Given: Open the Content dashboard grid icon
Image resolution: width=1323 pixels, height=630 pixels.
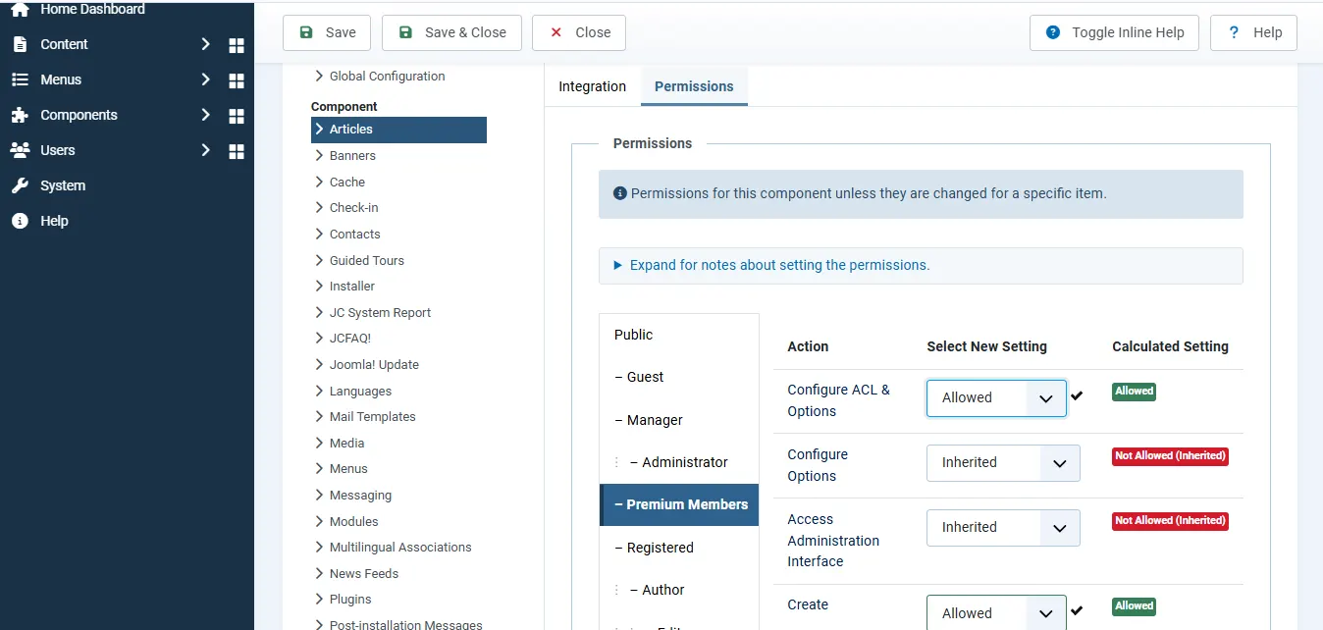Looking at the screenshot, I should click(x=237, y=45).
